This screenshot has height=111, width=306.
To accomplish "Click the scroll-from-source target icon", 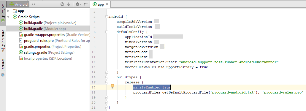I will (62, 4).
